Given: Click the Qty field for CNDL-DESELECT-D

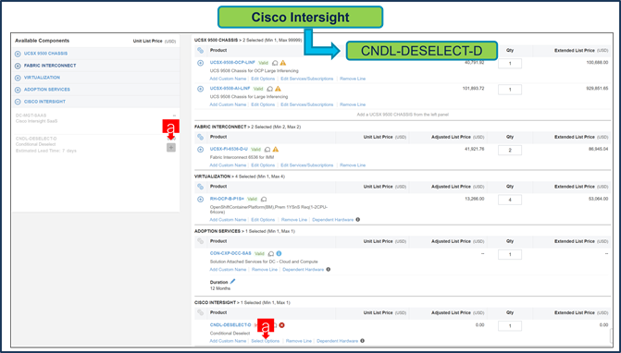Looking at the screenshot, I should [510, 326].
